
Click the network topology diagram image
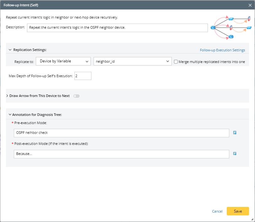pyautogui.click(x=231, y=28)
